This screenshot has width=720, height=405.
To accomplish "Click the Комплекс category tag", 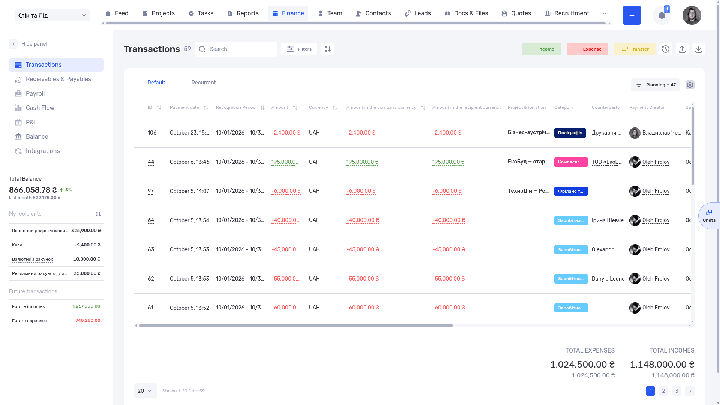I will 571,162.
